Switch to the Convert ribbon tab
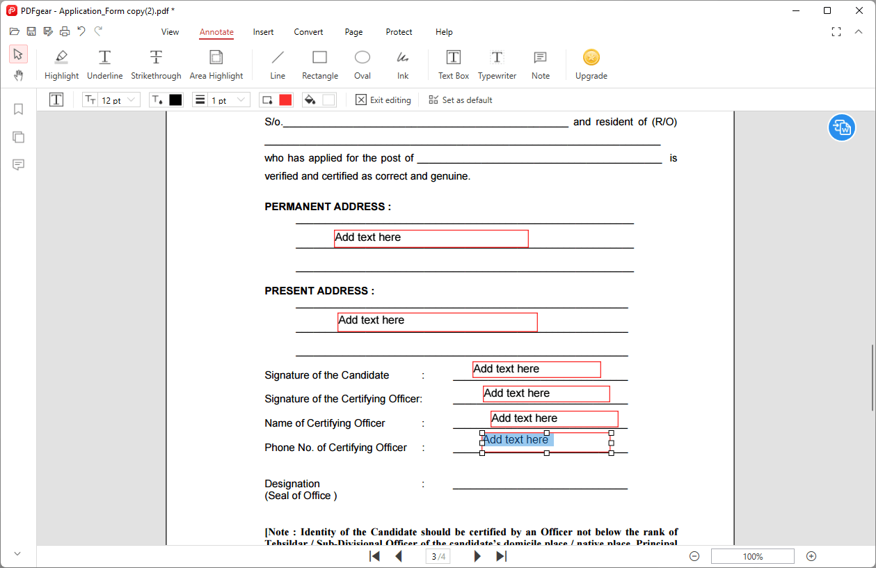876x568 pixels. tap(308, 32)
